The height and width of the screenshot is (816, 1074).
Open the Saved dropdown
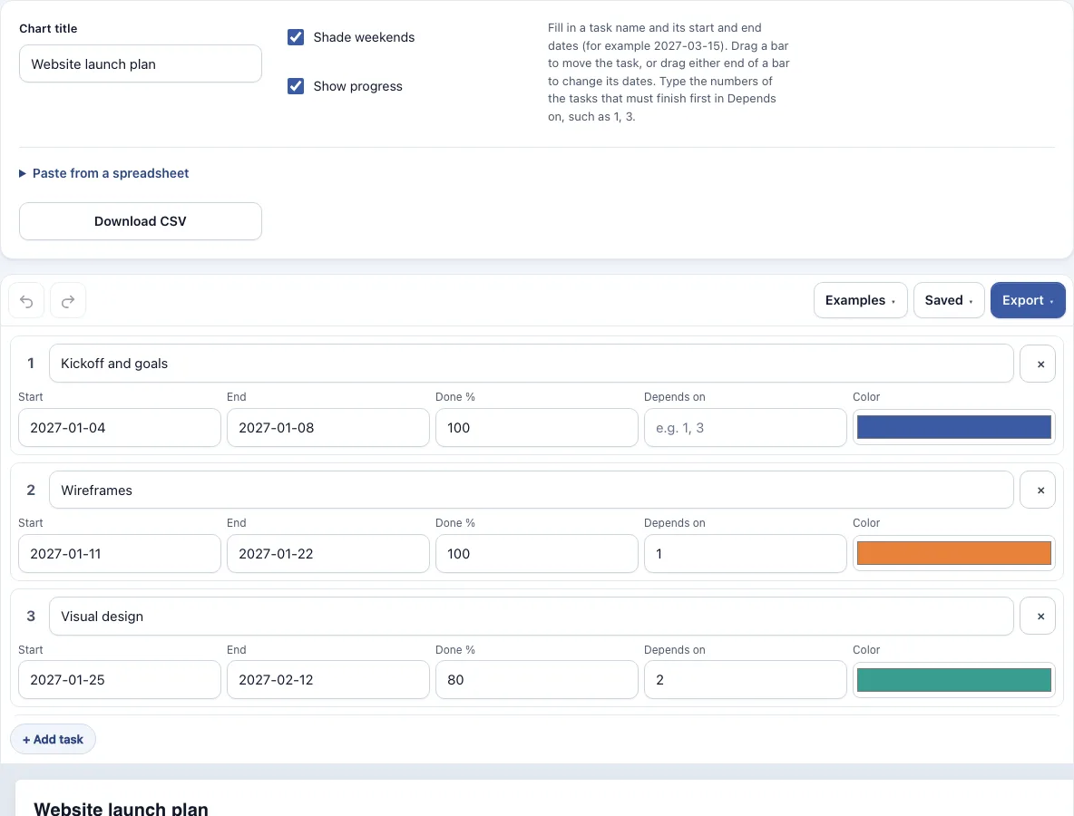(x=949, y=300)
